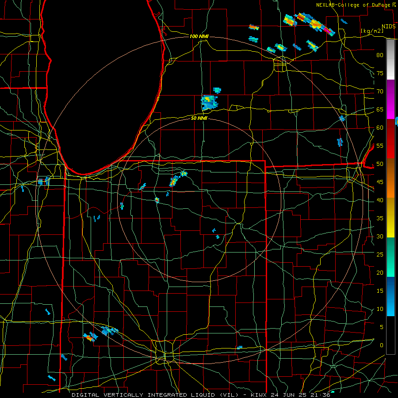
Task: Click the scale value 25
Action: click(380, 254)
